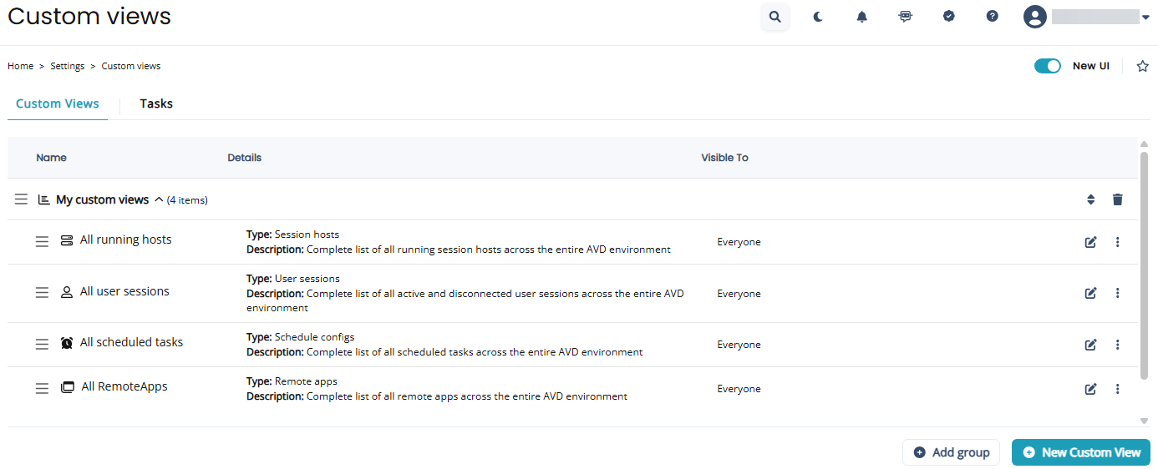
Task: Switch to dark mode moon icon
Action: point(819,17)
